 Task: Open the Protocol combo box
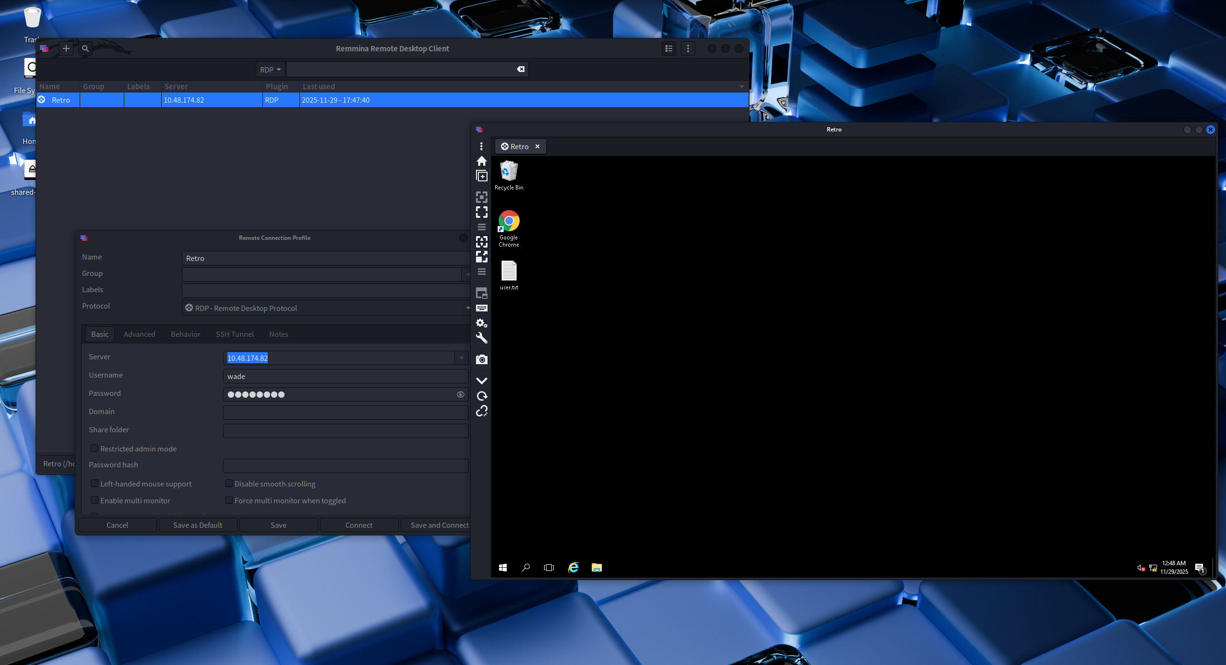point(326,308)
